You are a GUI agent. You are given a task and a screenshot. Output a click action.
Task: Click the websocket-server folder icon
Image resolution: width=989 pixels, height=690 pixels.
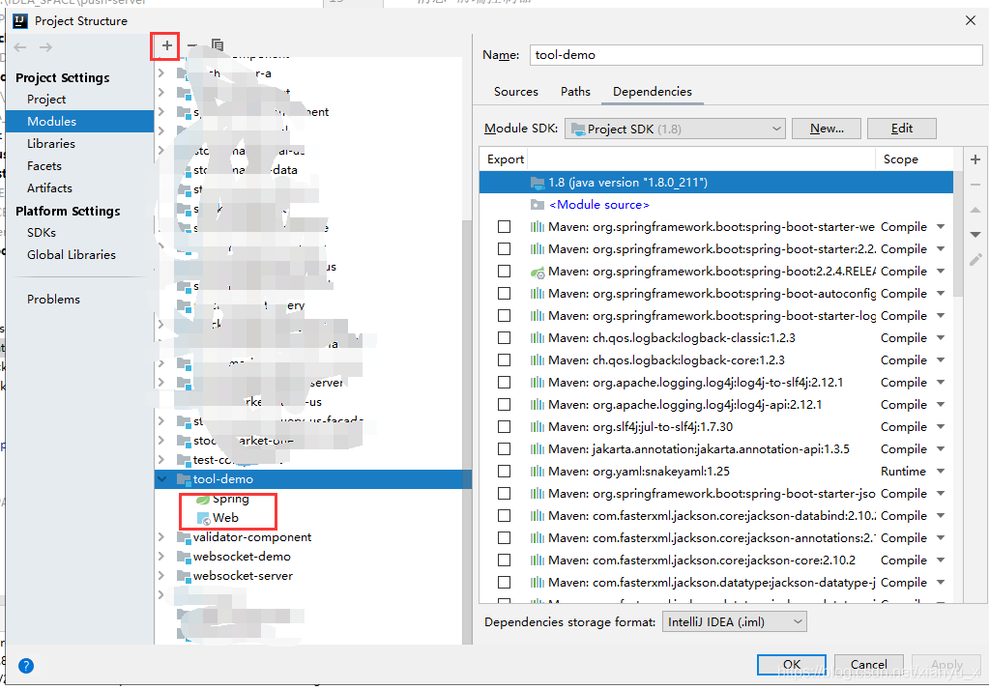click(184, 576)
